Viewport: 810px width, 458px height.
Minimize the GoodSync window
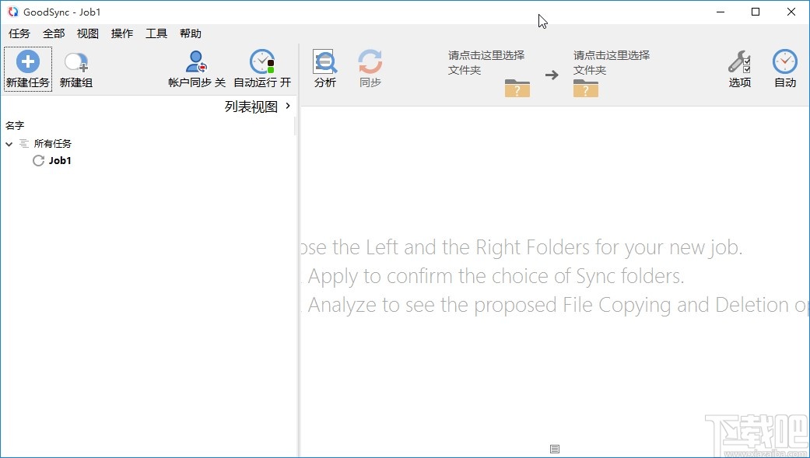pyautogui.click(x=721, y=12)
